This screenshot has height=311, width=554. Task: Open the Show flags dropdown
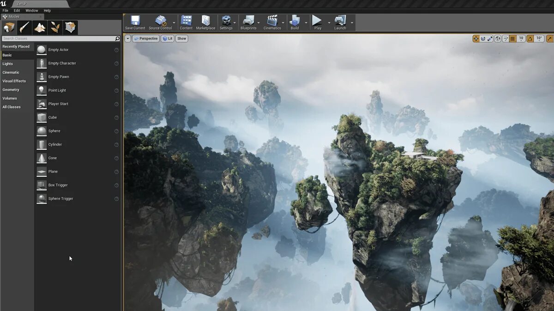coord(182,39)
